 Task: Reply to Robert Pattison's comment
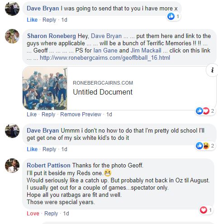[51, 214]
